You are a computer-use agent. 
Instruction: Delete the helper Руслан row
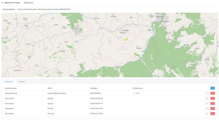click(x=212, y=109)
